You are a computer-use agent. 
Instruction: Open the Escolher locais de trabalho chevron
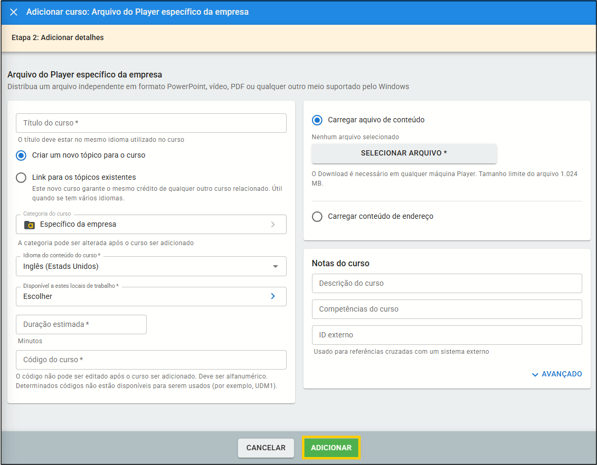point(273,296)
